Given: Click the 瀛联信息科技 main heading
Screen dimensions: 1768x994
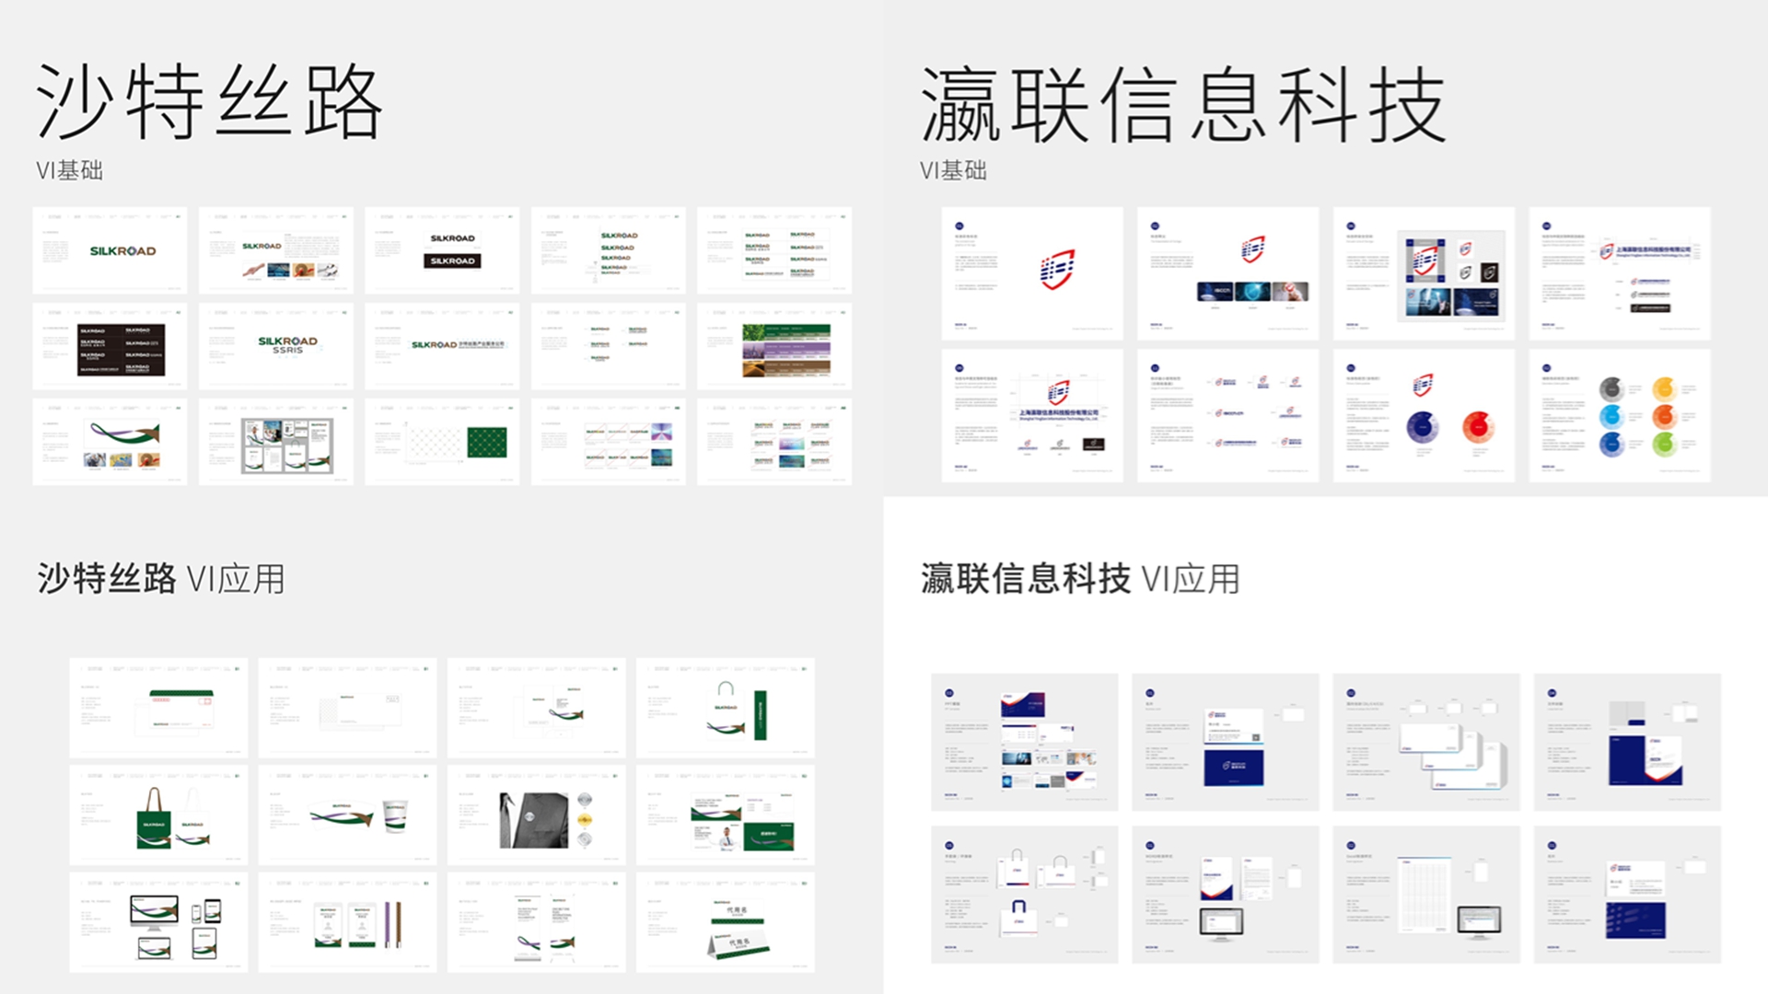Looking at the screenshot, I should pos(1183,104).
